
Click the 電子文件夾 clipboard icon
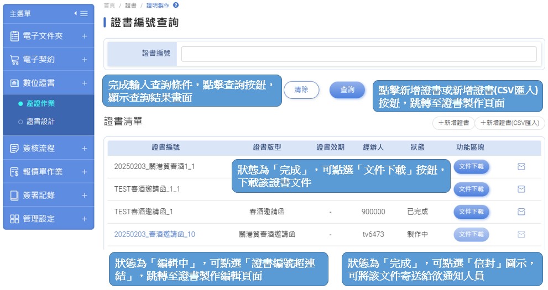pos(14,36)
